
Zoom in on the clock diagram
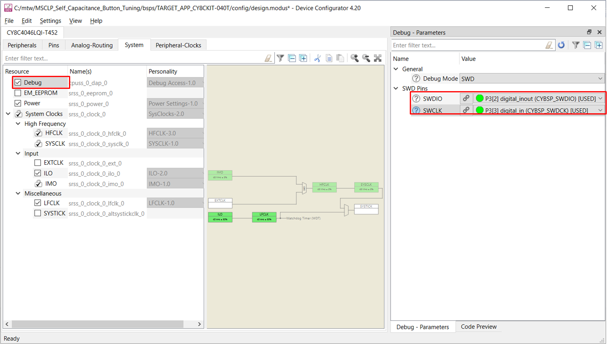354,58
